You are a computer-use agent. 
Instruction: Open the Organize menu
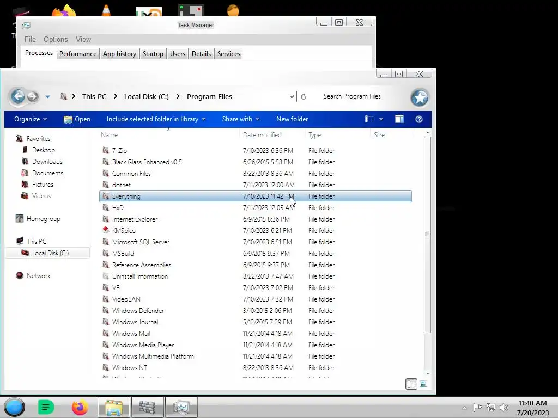(31, 119)
